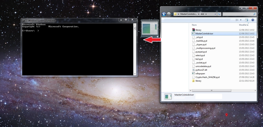This screenshot has height=127, width=263.
Task: Click inside the cmd console area
Action: tap(78, 49)
